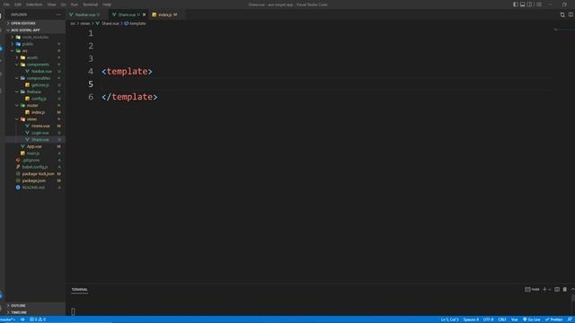Viewport: 575px width, 323px height.
Task: Click Ln 5, Col 5 cursor position
Action: click(449, 319)
